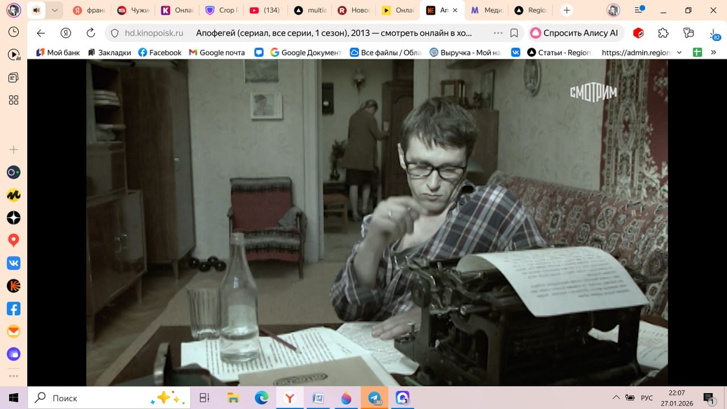
Task: Open the profile avatar in top-left corner
Action: (x=13, y=10)
